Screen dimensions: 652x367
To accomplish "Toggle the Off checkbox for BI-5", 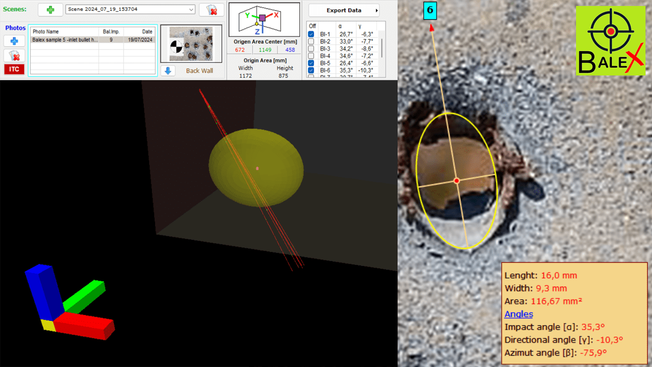I will (311, 64).
